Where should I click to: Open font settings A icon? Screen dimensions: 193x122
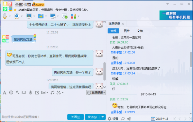pyautogui.click(x=5, y=93)
